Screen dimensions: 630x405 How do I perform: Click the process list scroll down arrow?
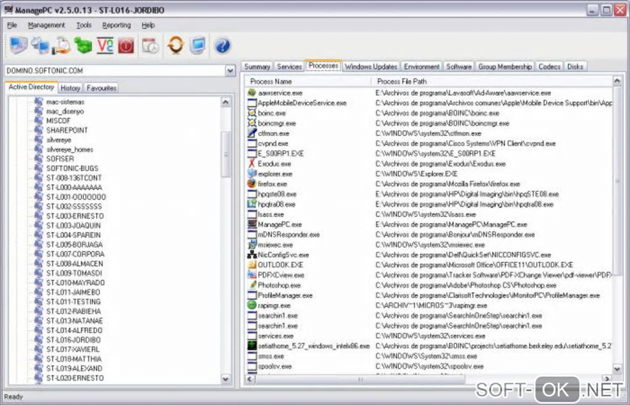click(x=617, y=369)
